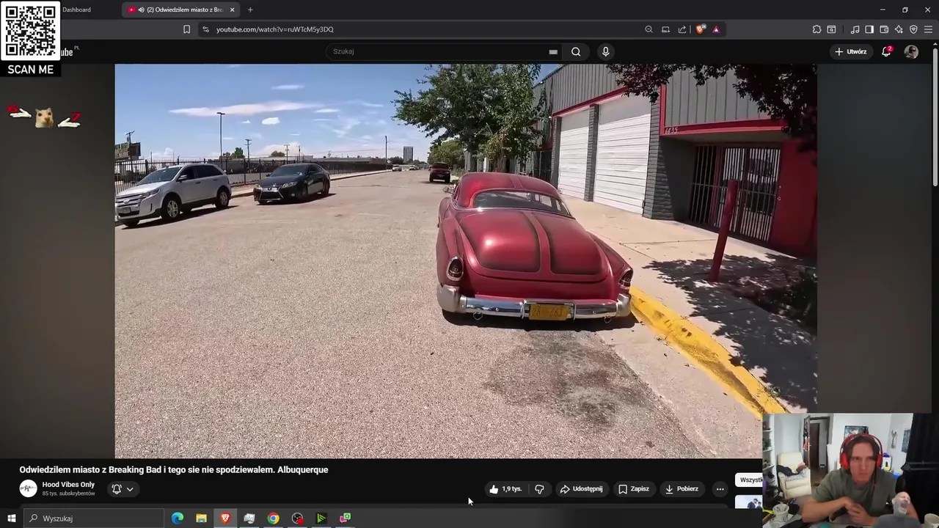Open the media control music note icon
Viewport: 939px width, 528px height.
pyautogui.click(x=855, y=29)
